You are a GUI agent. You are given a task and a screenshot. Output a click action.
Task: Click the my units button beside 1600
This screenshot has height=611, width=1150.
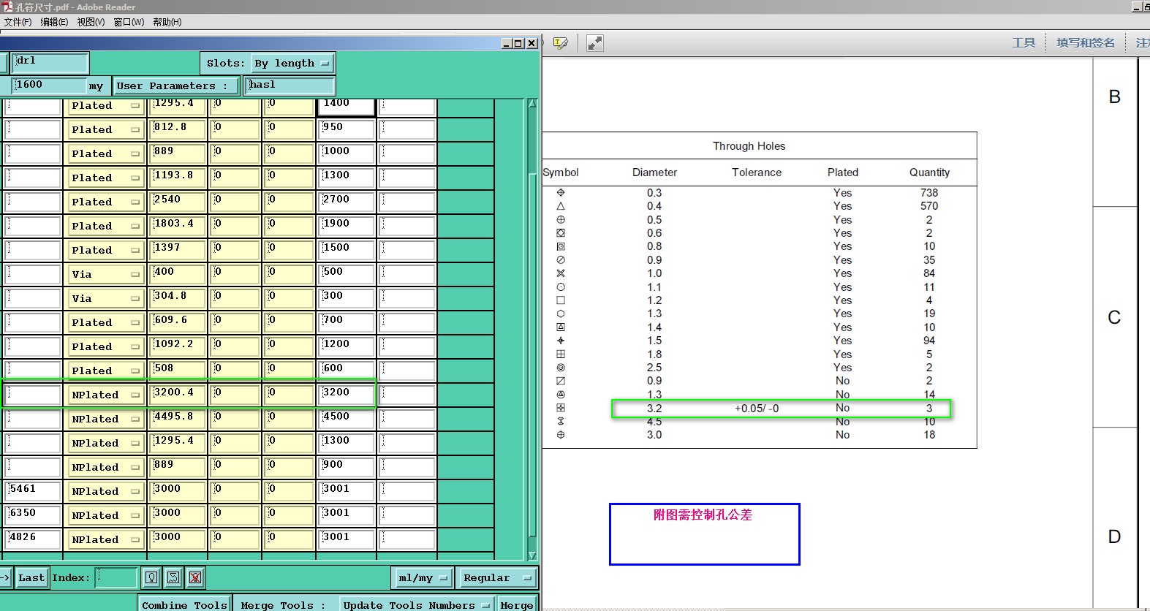(97, 86)
